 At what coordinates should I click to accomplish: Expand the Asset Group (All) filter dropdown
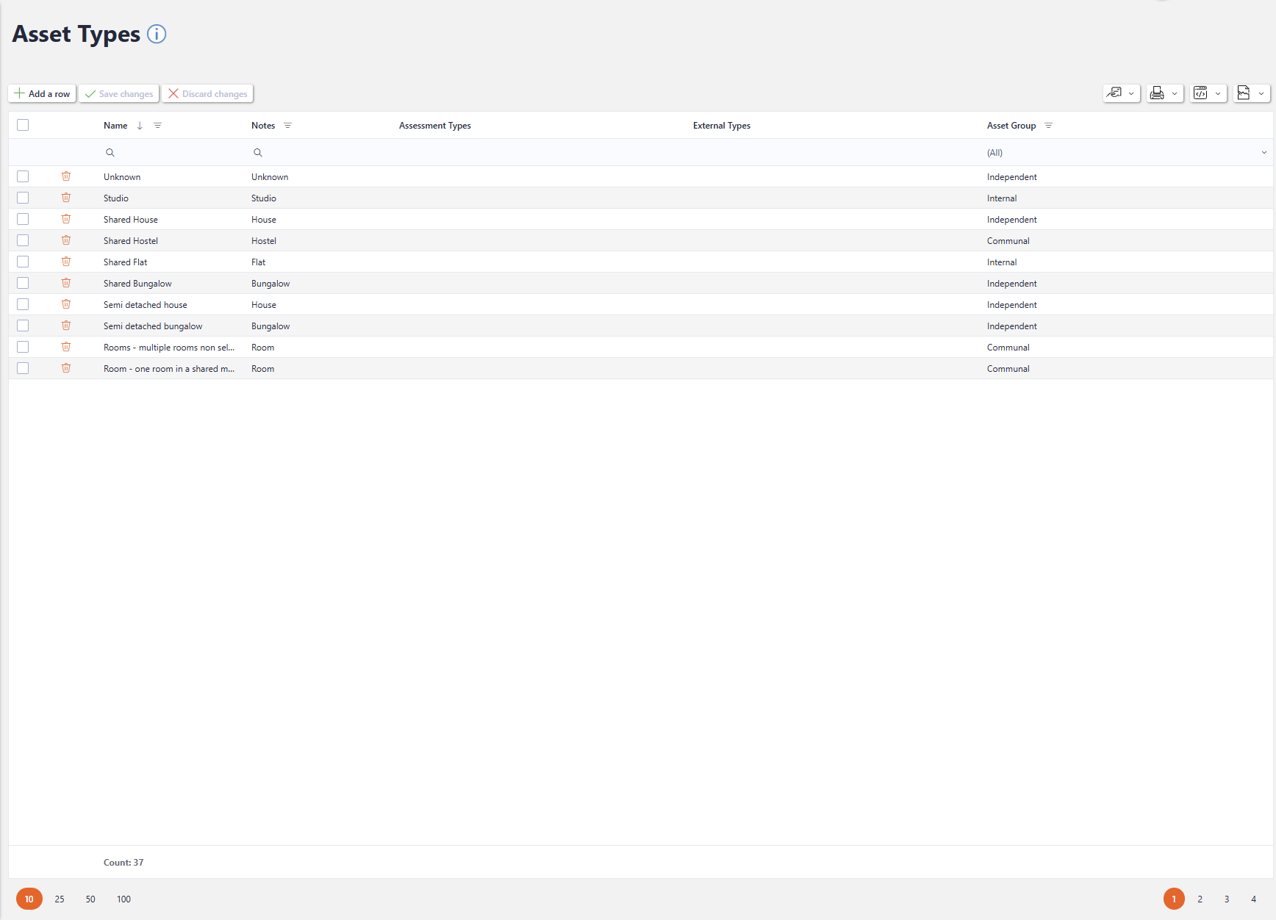pos(1264,153)
